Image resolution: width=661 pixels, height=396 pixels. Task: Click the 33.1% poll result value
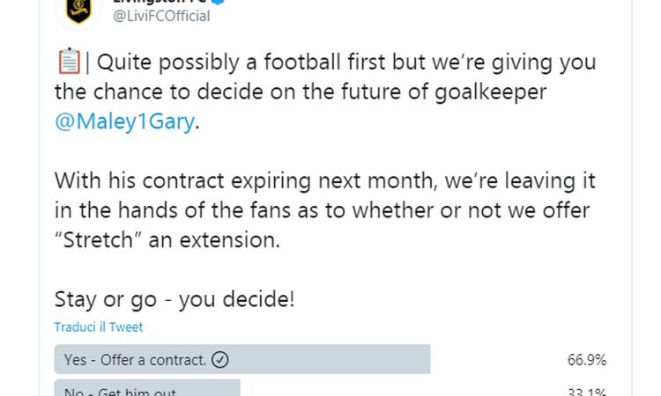(587, 392)
